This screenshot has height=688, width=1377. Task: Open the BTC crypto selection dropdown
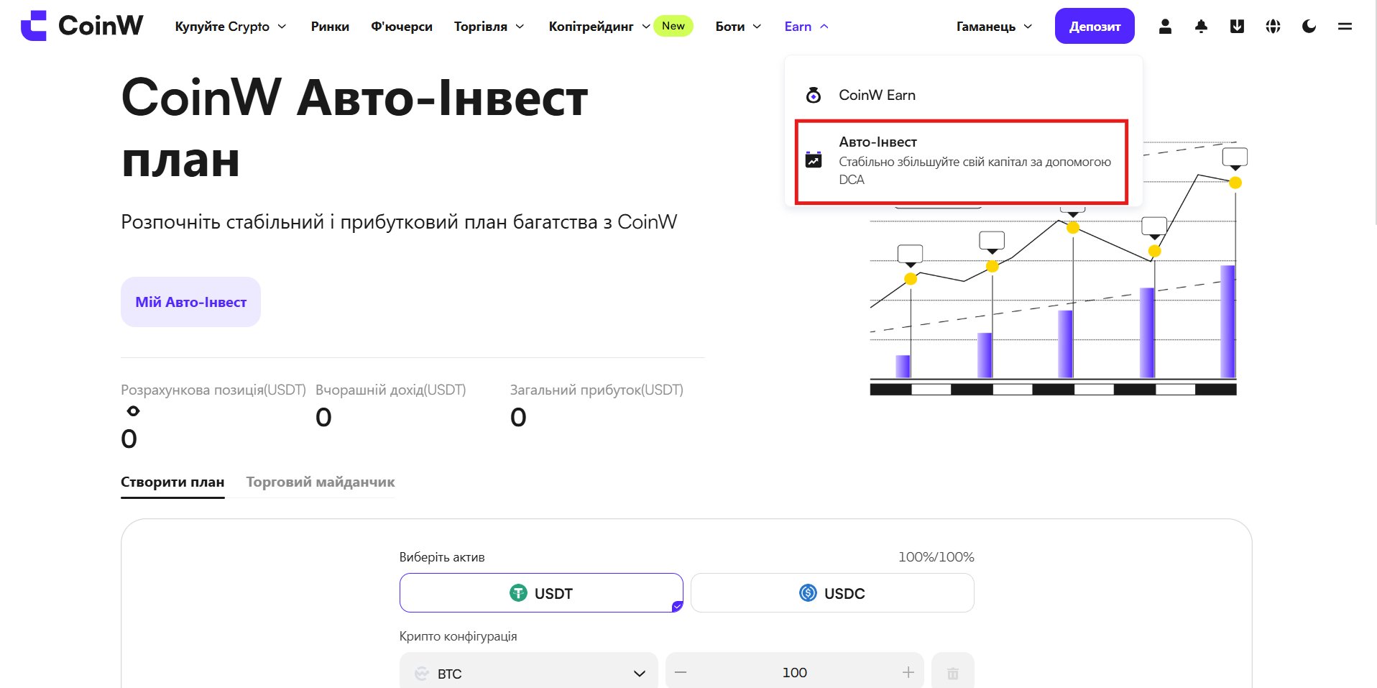tap(529, 673)
